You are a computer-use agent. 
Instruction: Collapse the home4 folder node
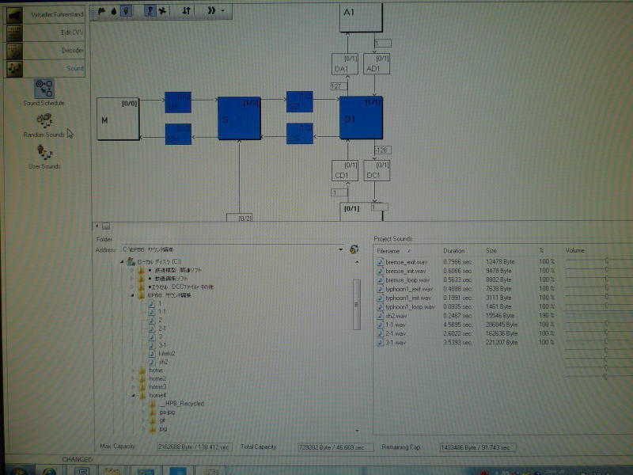click(x=133, y=395)
